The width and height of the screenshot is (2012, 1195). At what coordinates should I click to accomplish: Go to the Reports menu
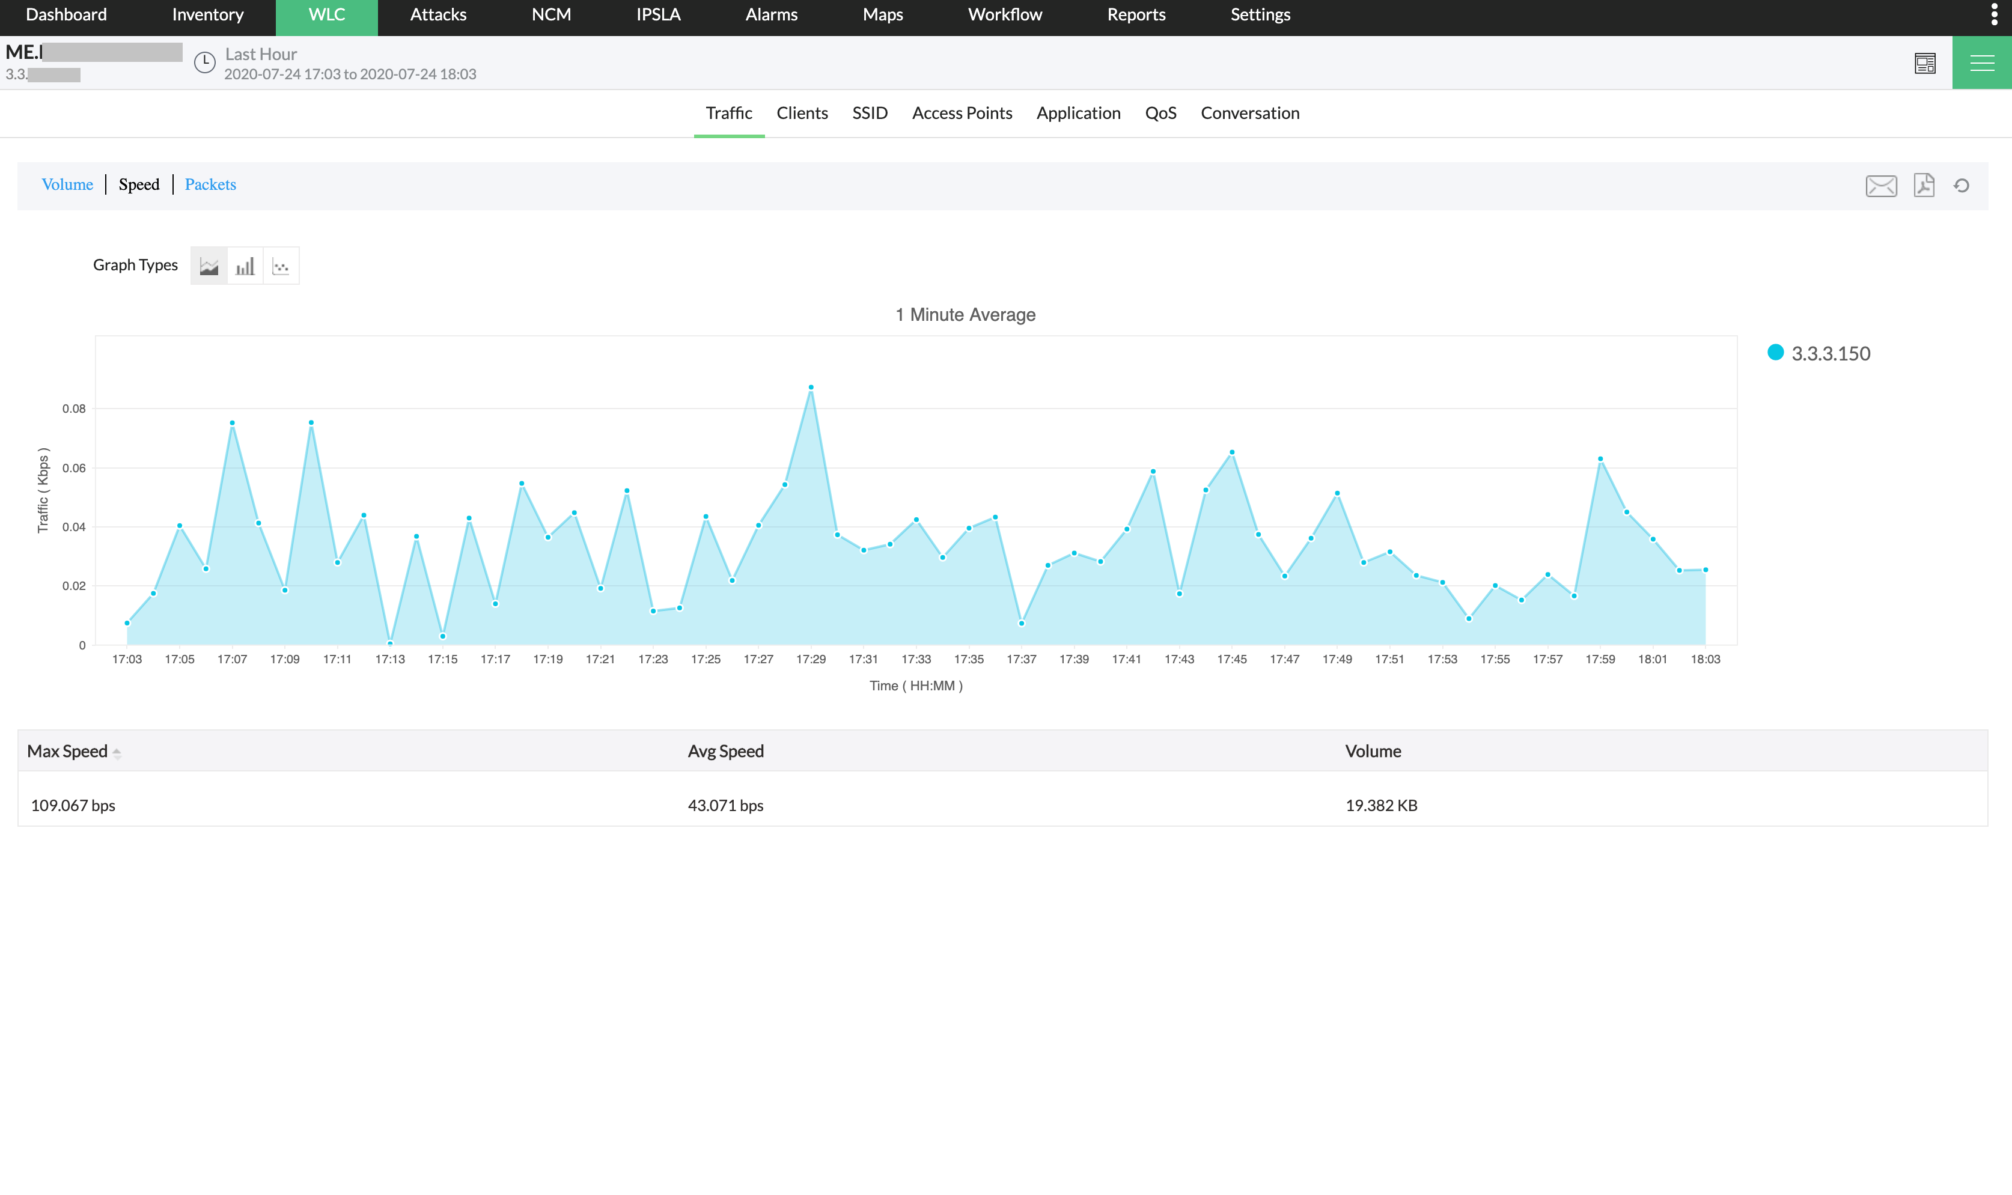click(1136, 14)
